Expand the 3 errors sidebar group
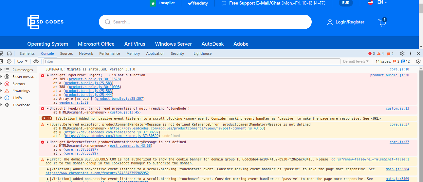This screenshot has height=182, width=423. tap(19, 84)
